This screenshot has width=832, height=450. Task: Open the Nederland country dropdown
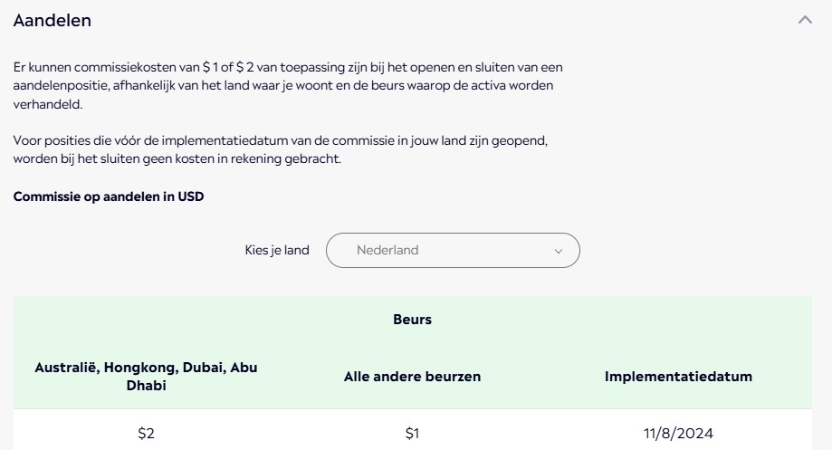[453, 251]
